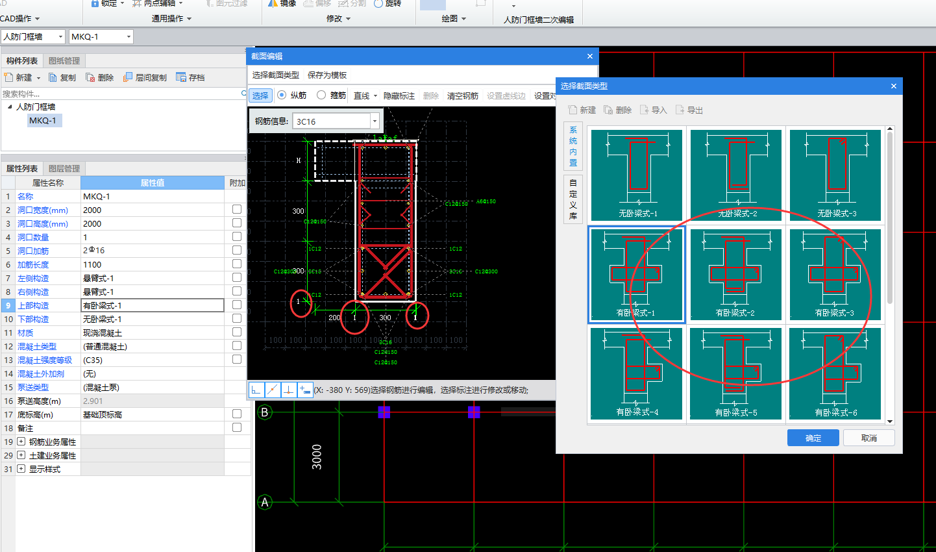Click the 选择 tool button in 截面编辑
The height and width of the screenshot is (552, 936).
coord(260,95)
